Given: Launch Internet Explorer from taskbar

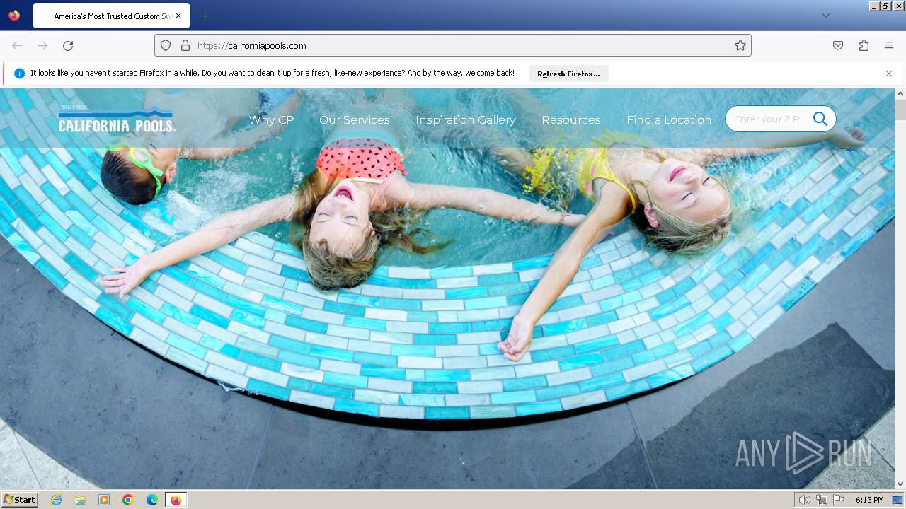Looking at the screenshot, I should click(56, 500).
